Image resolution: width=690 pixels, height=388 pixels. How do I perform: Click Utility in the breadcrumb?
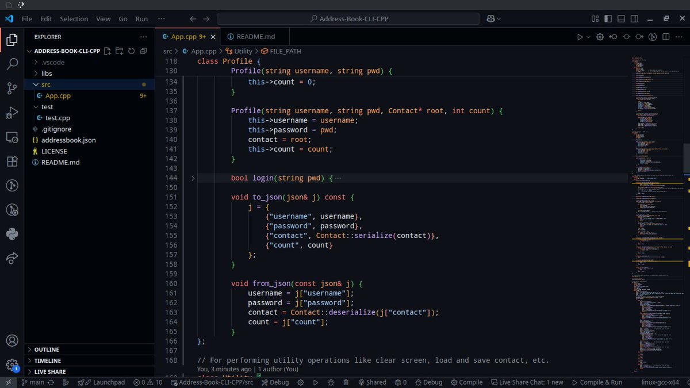[243, 51]
